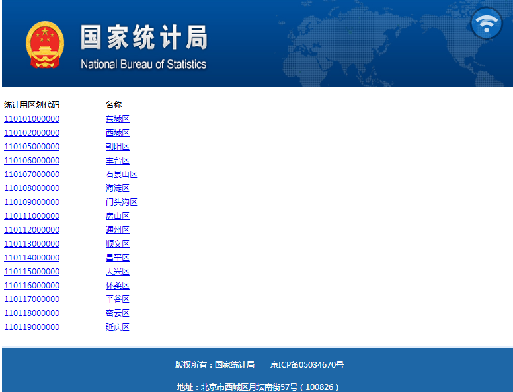
Task: Open the 顺义区 link
Action: (x=118, y=244)
